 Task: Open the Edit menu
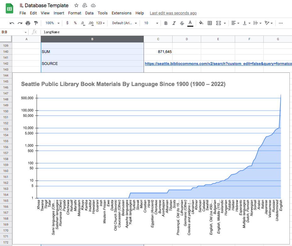coord(33,13)
